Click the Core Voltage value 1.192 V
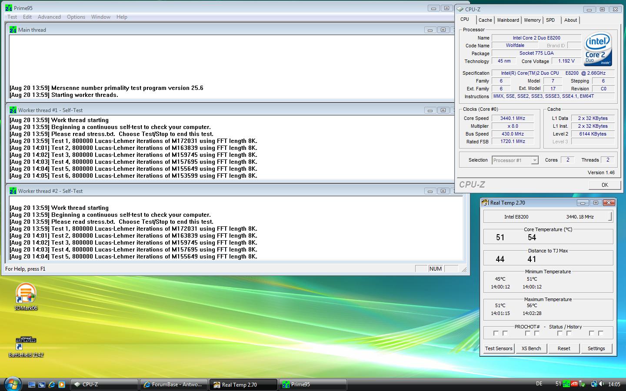 coord(566,61)
